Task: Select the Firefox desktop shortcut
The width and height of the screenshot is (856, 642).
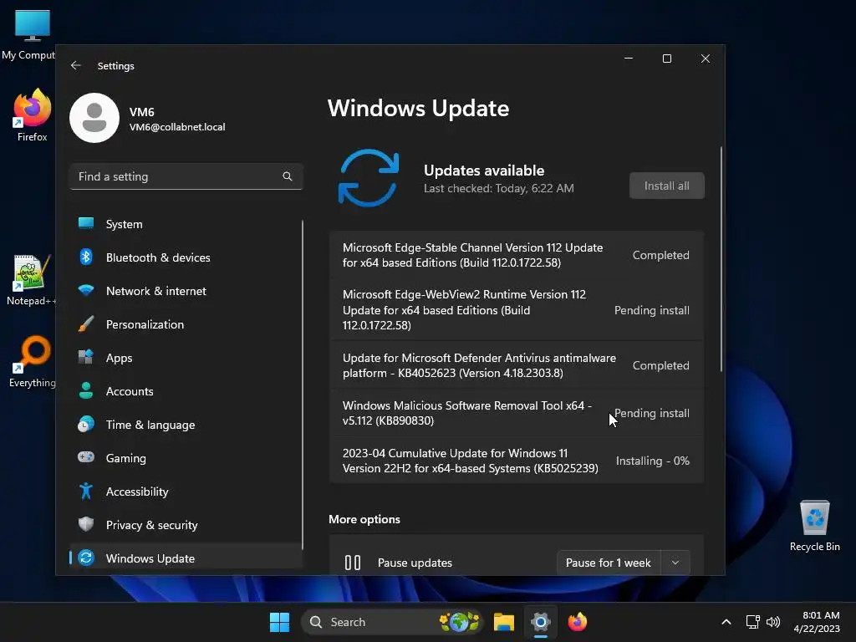Action: 33,115
